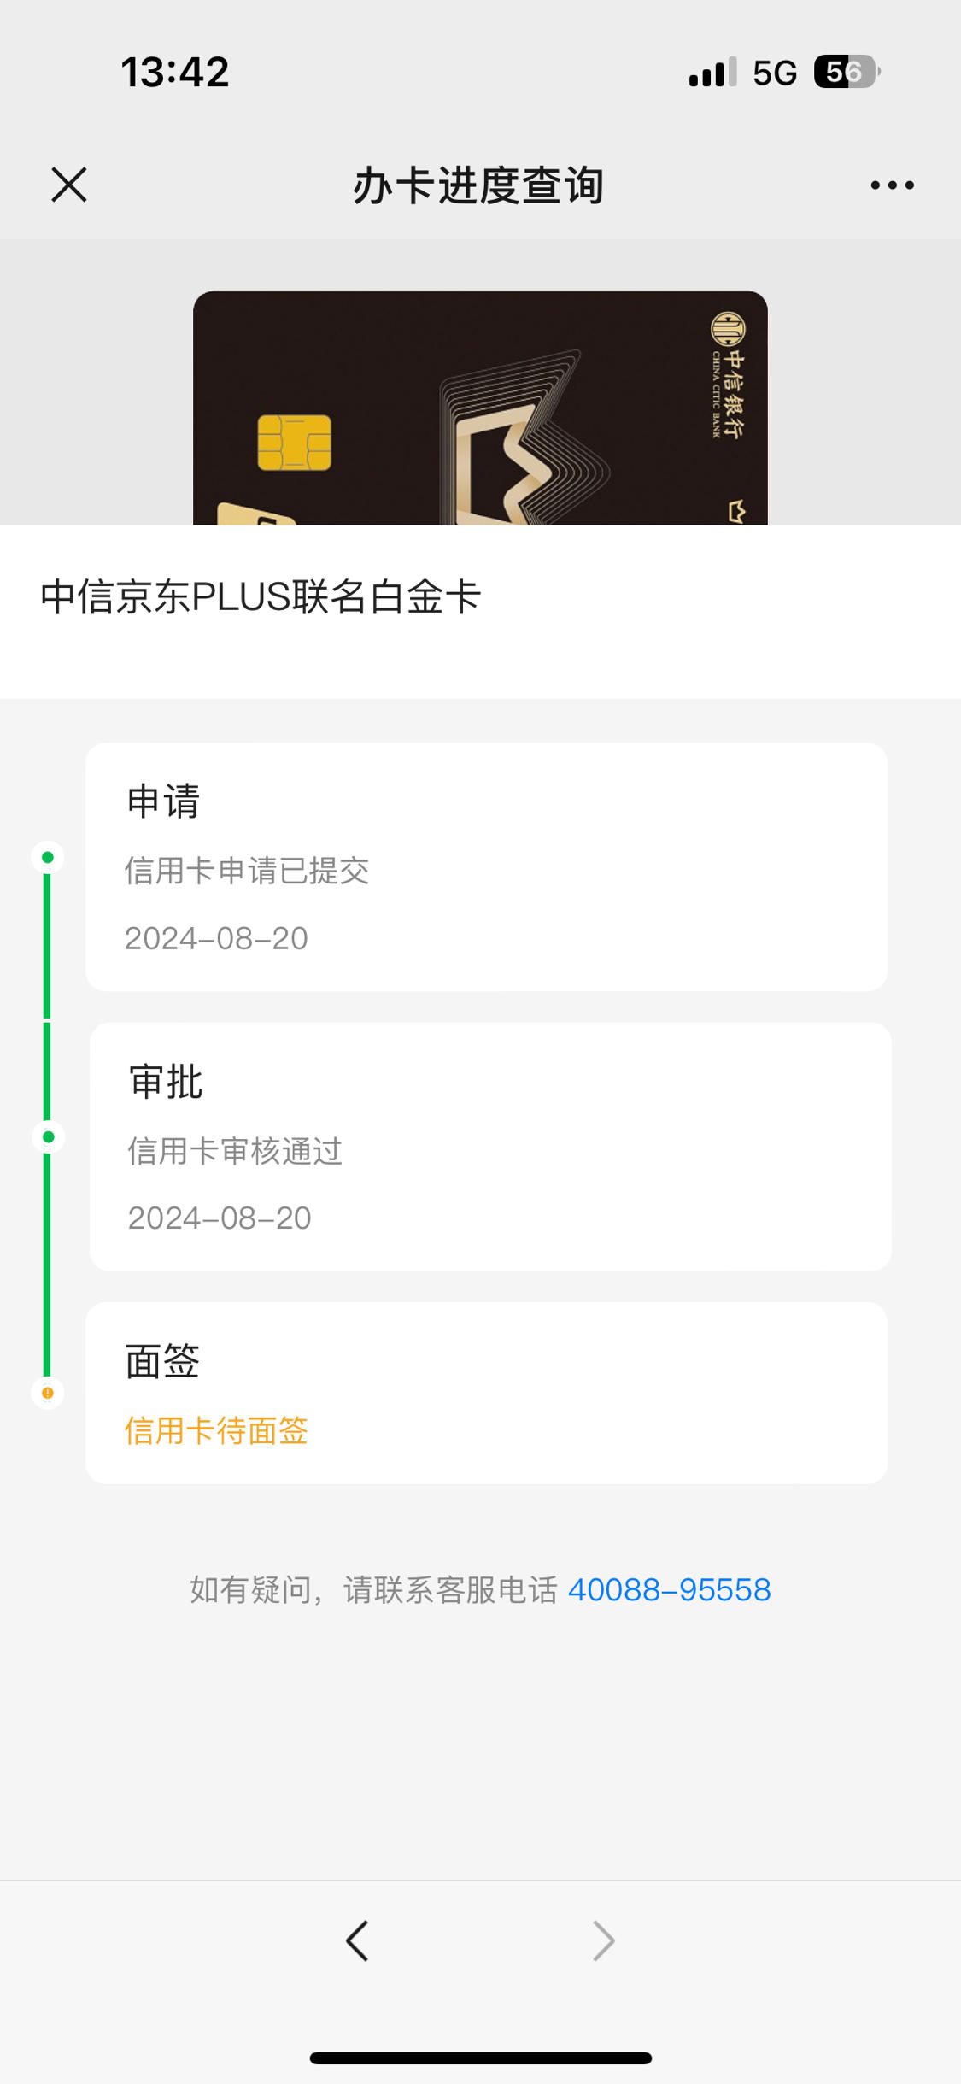
Task: Tap the 13:42 clock in status bar
Action: (x=175, y=72)
